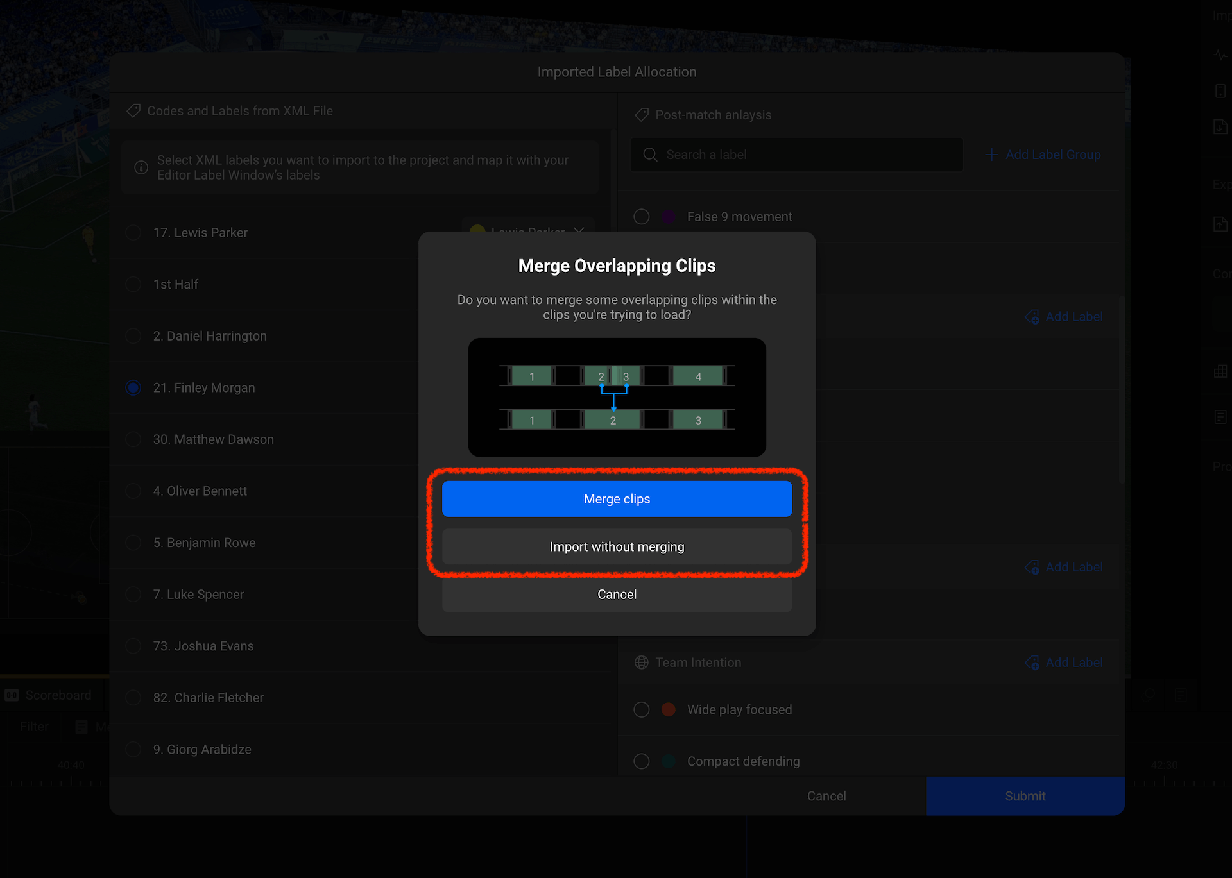Viewport: 1232px width, 878px height.
Task: Click the magnifier icon in label search
Action: [650, 155]
